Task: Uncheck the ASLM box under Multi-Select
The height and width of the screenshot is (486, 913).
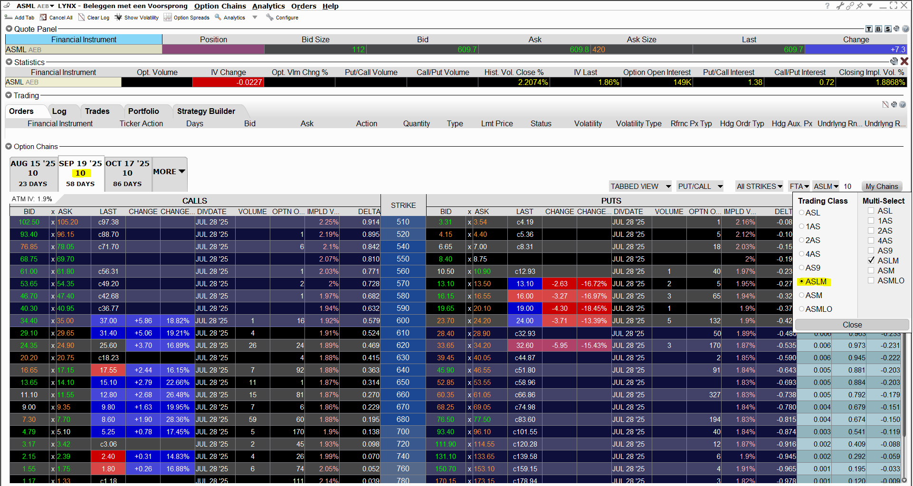Action: click(x=871, y=260)
